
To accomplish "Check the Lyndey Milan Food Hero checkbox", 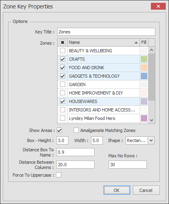I will [x=62, y=118].
